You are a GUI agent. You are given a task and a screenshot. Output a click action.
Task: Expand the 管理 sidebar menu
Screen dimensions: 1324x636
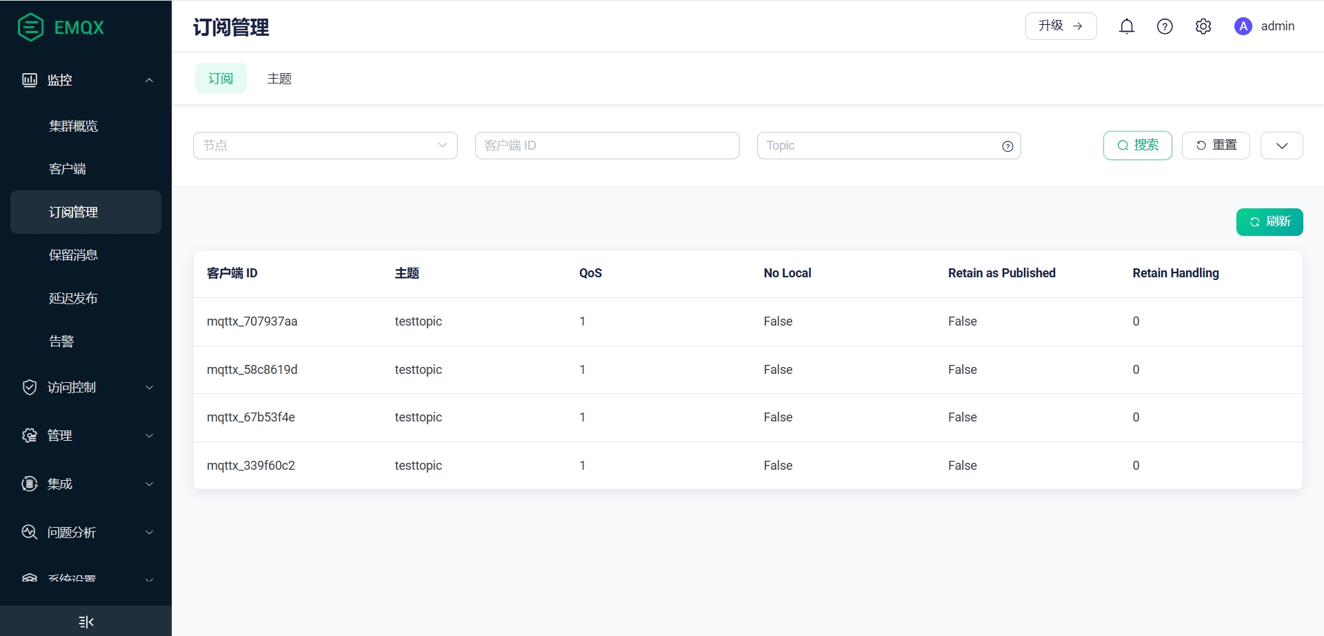pos(86,435)
